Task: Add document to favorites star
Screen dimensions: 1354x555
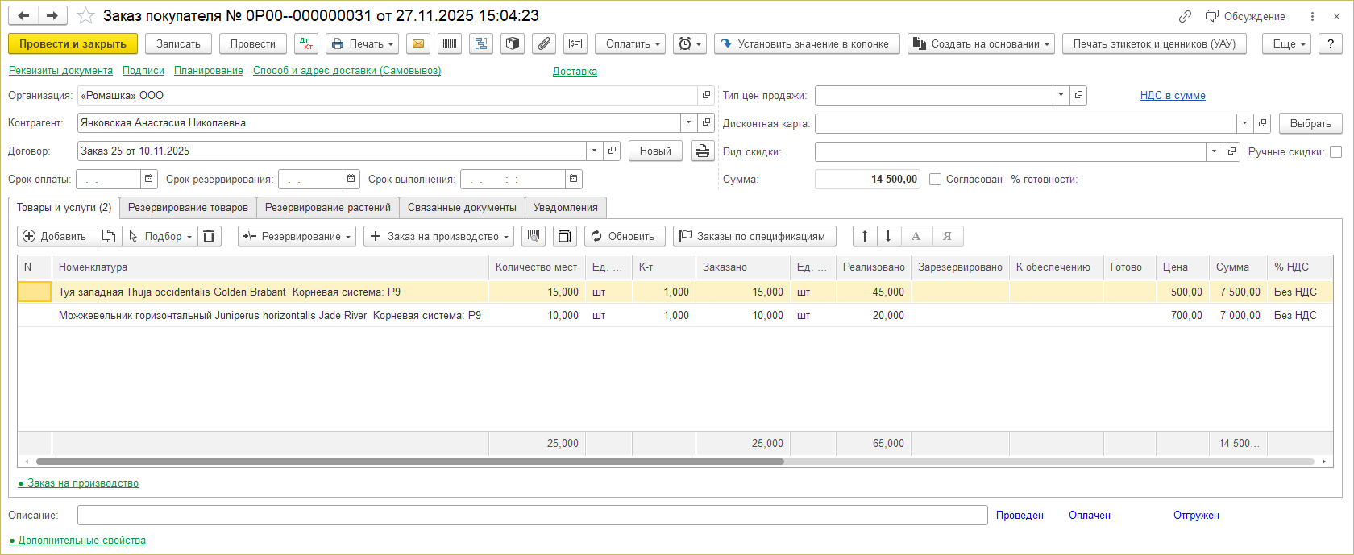Action: tap(85, 16)
